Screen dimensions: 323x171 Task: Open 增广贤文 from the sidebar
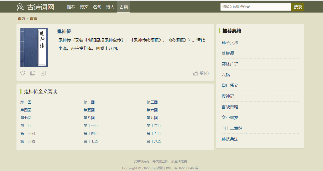230,85
